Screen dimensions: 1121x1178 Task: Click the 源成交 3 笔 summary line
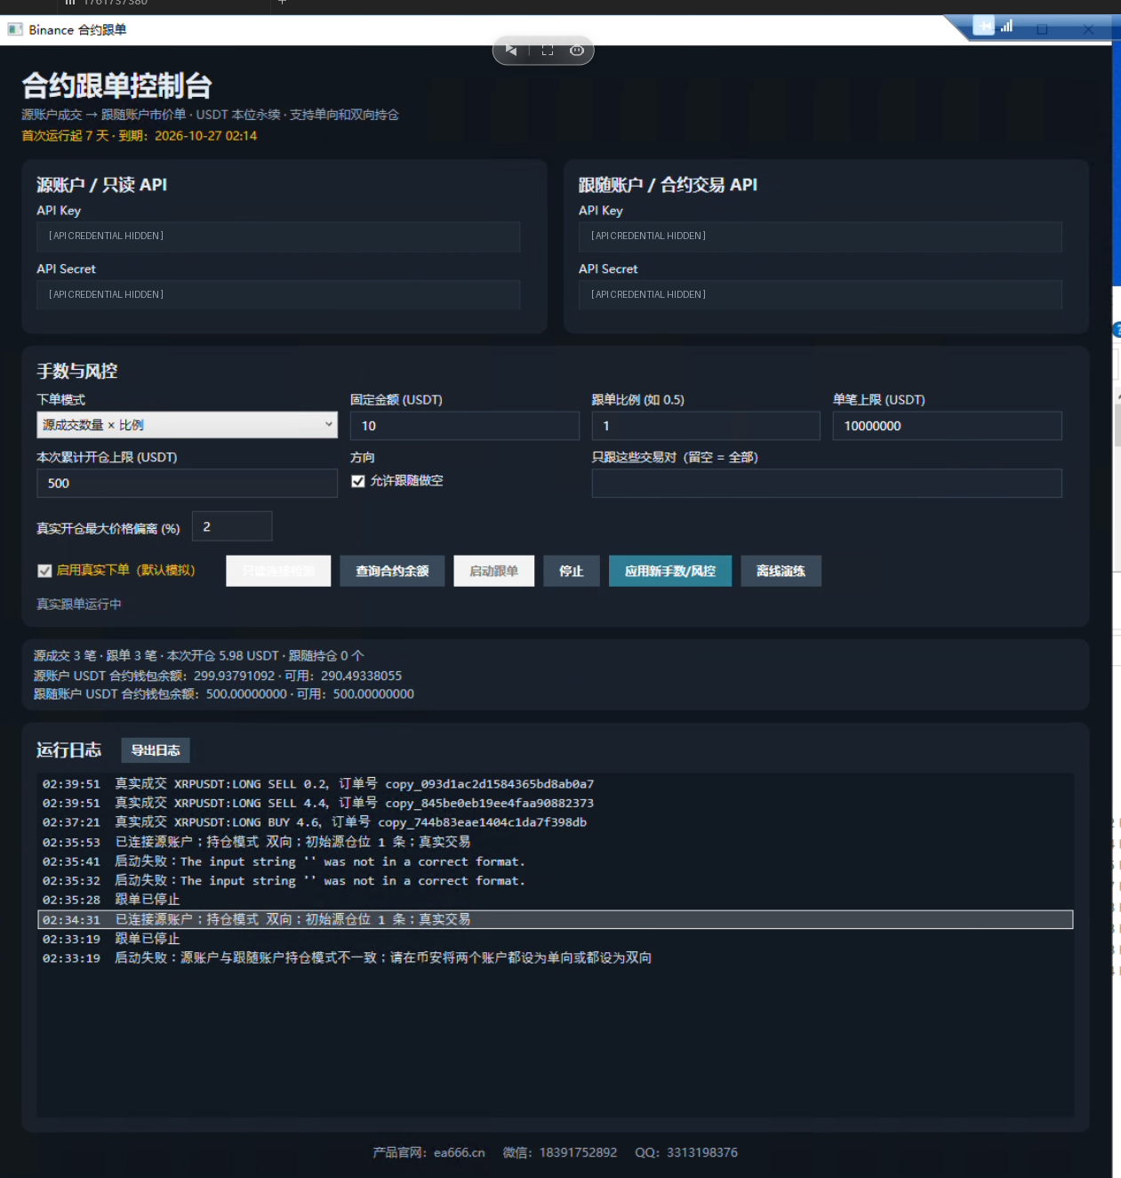[199, 656]
